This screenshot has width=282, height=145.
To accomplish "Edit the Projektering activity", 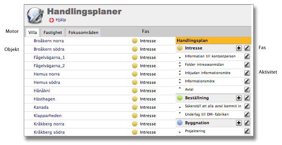I will (247, 131).
